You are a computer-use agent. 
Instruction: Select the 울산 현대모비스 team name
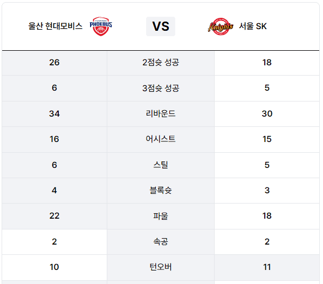point(55,26)
